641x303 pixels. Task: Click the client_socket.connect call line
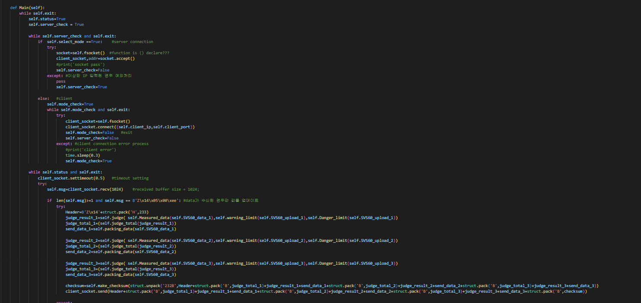pyautogui.click(x=130, y=127)
